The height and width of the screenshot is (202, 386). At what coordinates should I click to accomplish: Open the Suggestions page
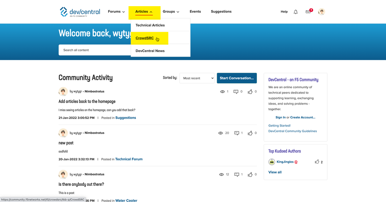[221, 12]
